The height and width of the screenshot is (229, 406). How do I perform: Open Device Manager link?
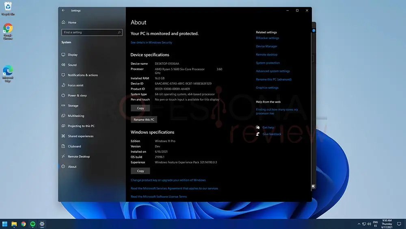pyautogui.click(x=266, y=46)
